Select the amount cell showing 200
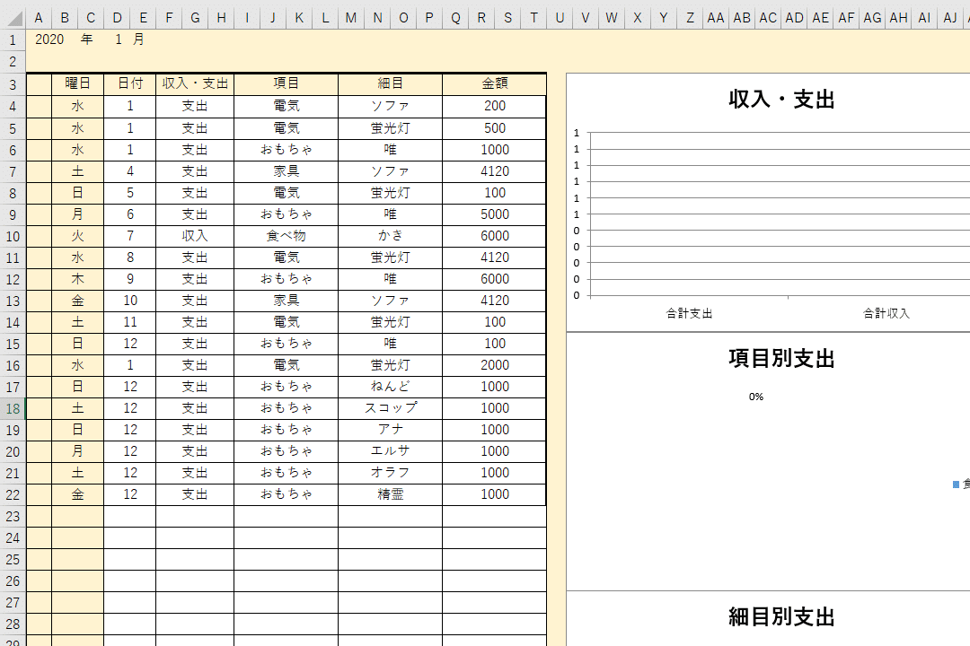The height and width of the screenshot is (646, 970). tap(494, 107)
